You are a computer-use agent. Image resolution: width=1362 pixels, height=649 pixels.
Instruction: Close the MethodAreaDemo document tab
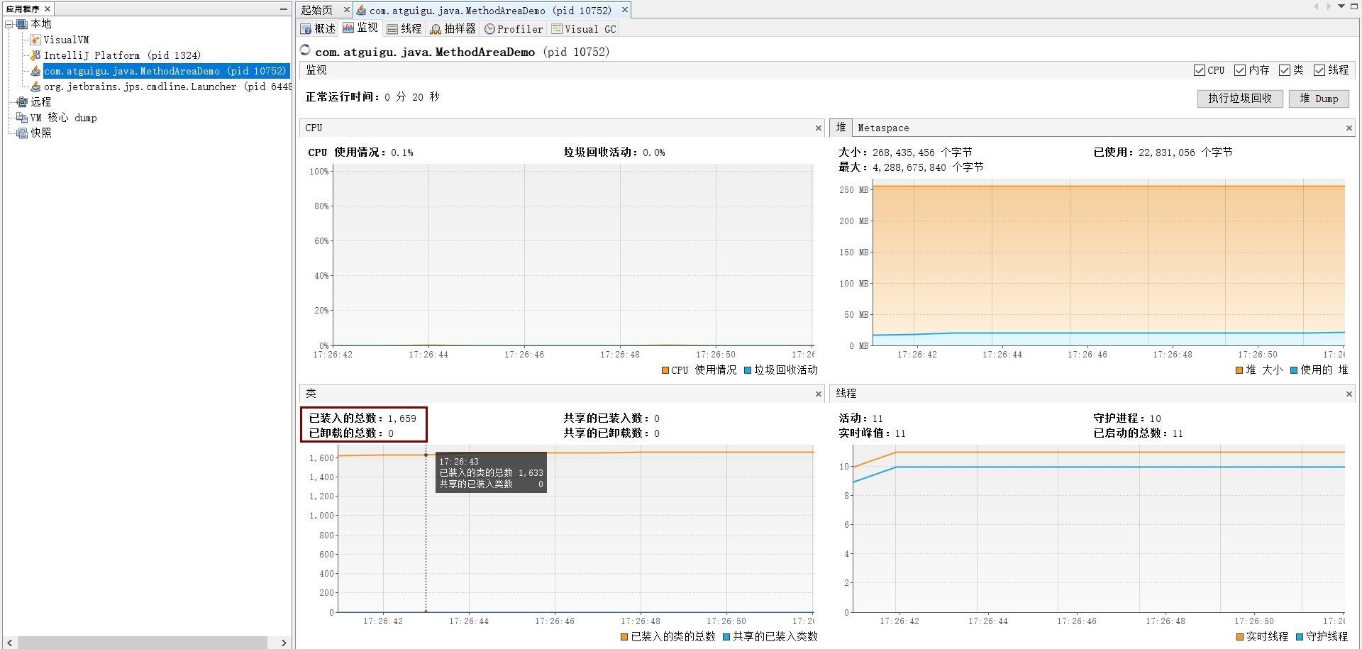625,10
